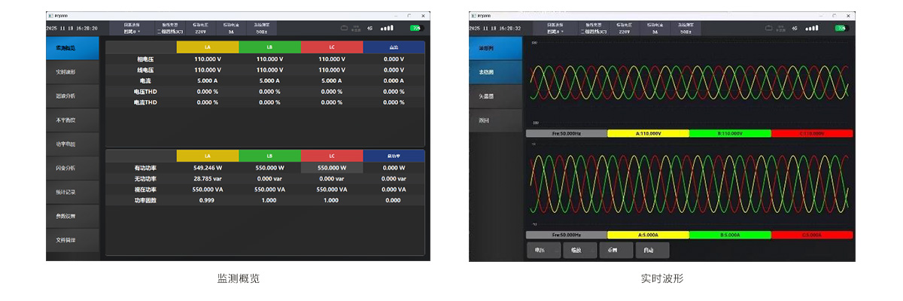This screenshot has height=301, width=903.
Task: Open 闪变分析 in left window sidebar
Action: point(72,168)
